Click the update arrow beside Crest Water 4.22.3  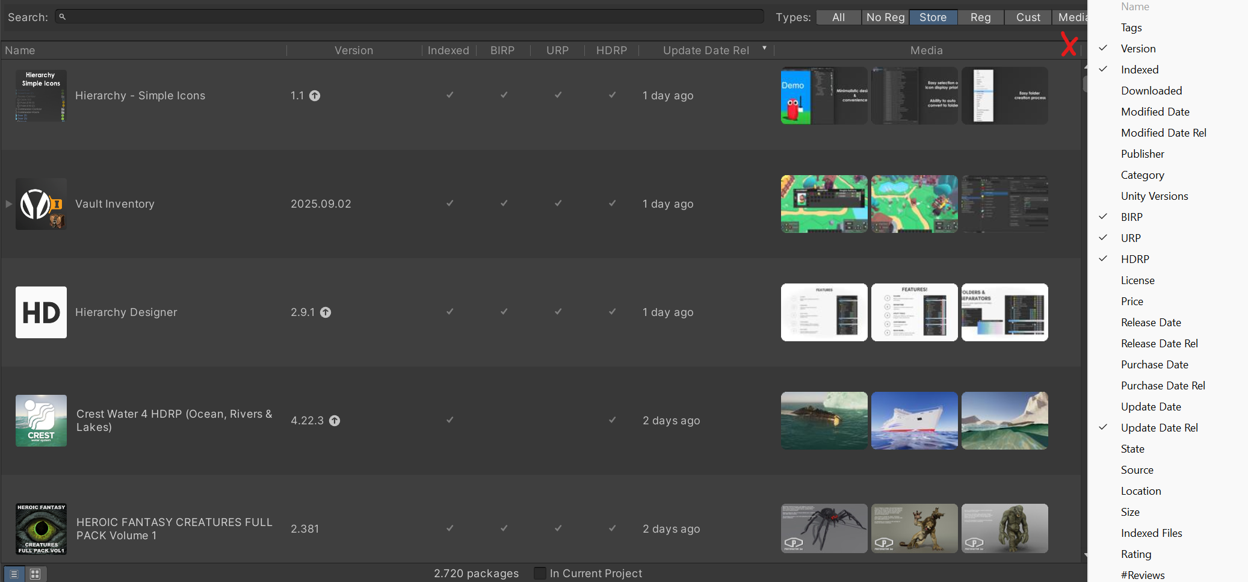(x=335, y=421)
